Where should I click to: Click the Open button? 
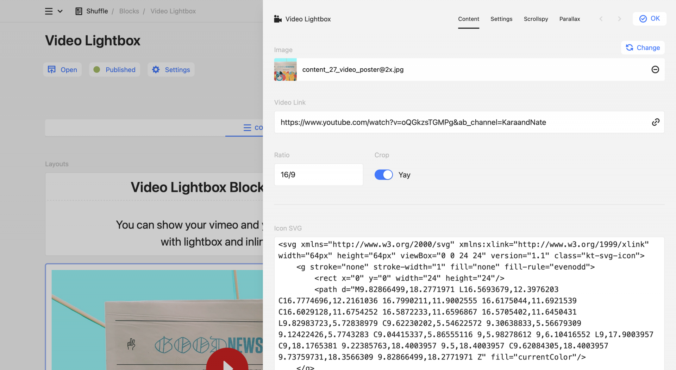click(62, 70)
